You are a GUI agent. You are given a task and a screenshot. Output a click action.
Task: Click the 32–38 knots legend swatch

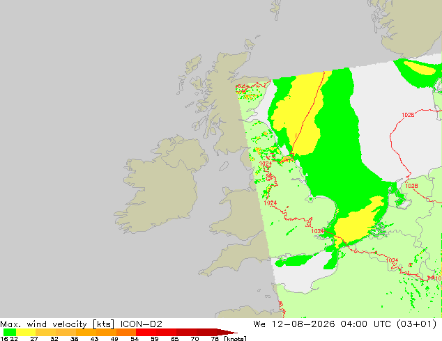[66, 332]
